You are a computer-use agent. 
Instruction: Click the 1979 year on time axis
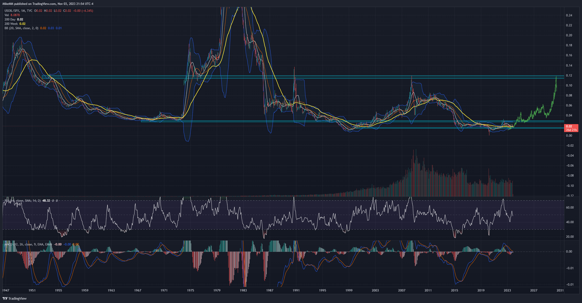click(x=217, y=290)
